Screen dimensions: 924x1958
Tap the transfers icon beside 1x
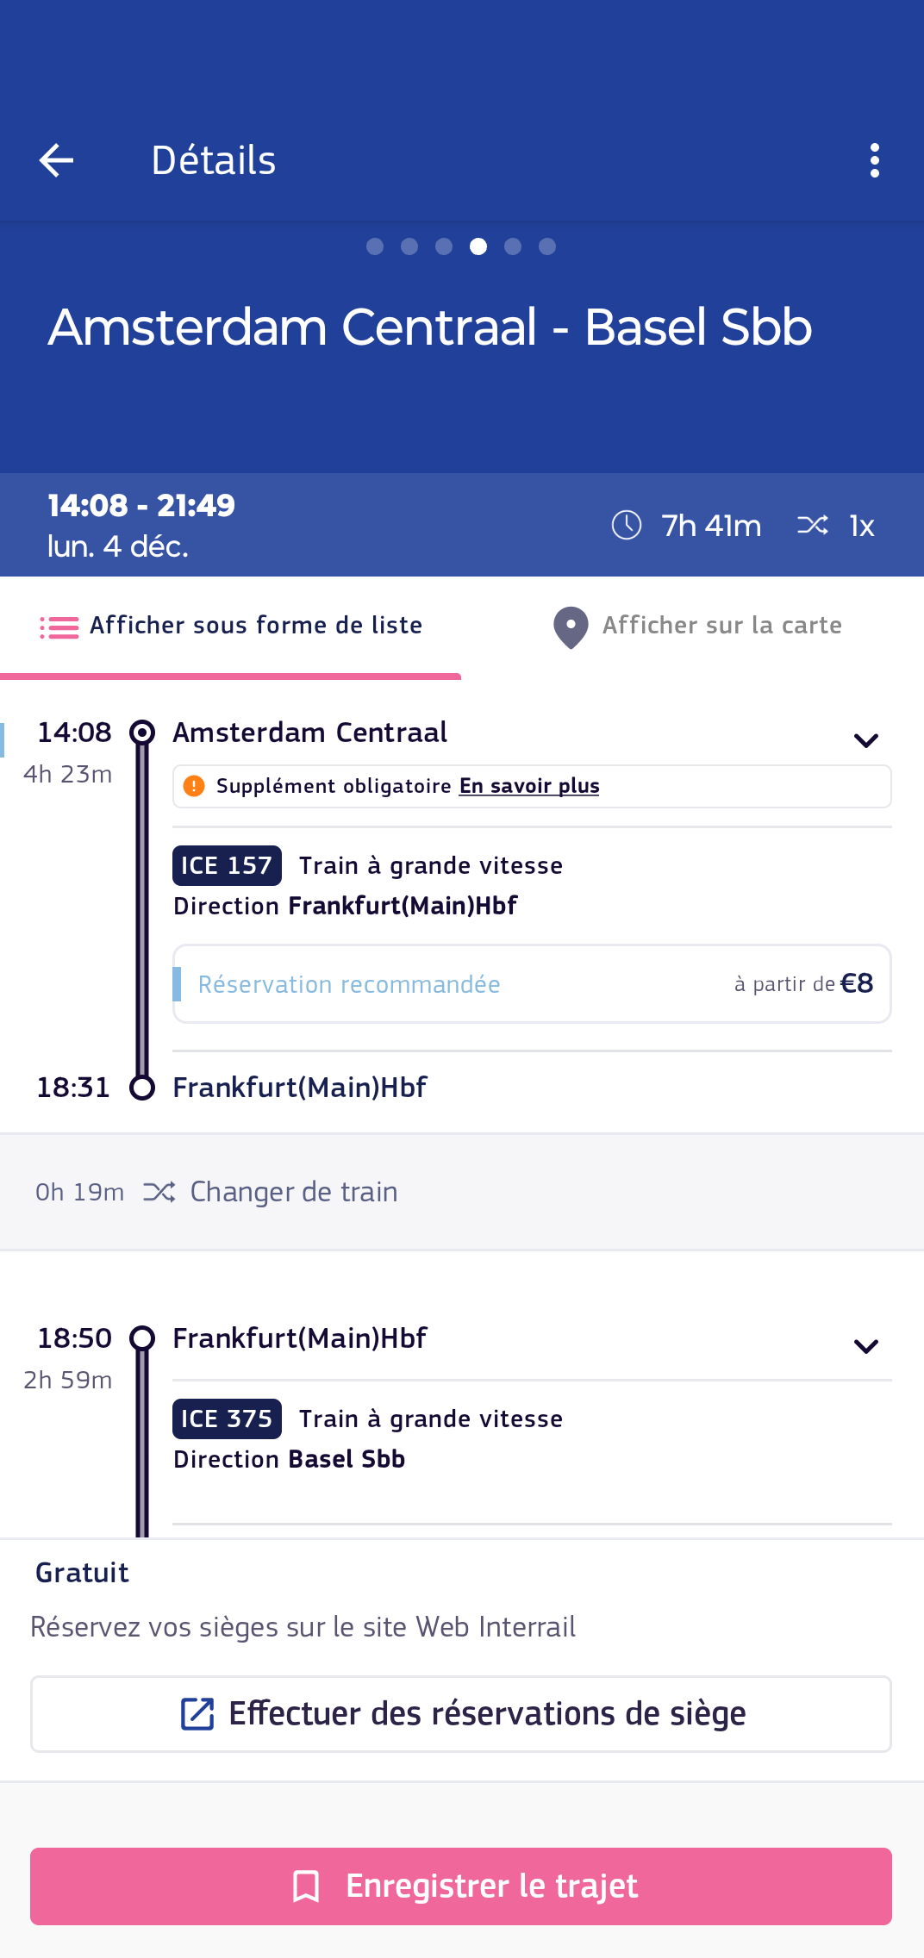[x=813, y=525]
